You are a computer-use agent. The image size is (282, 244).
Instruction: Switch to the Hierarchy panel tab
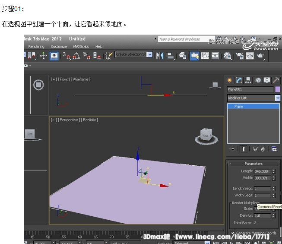[x=248, y=80]
